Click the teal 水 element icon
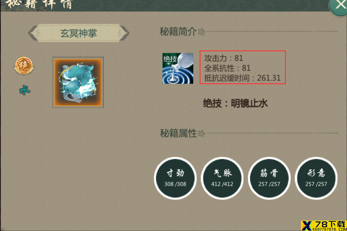347x231 pixels. [25, 90]
